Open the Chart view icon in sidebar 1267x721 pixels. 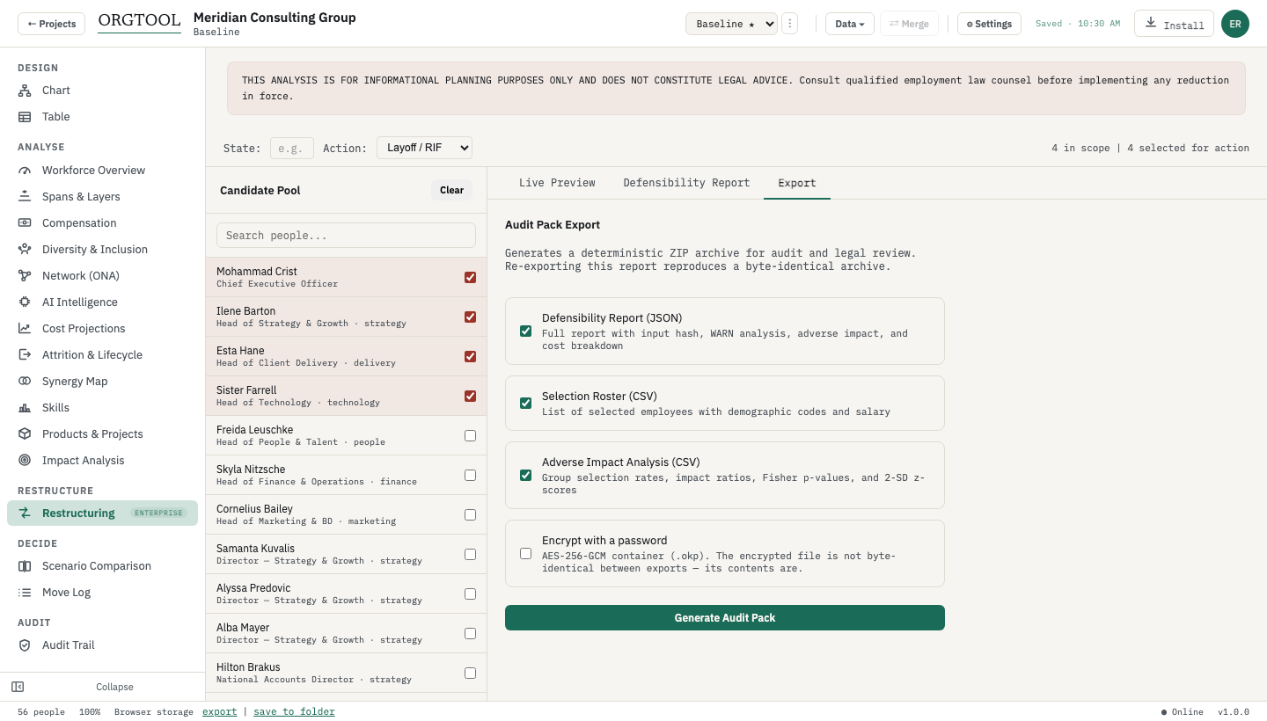[x=25, y=91]
